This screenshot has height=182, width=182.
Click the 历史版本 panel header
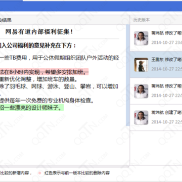pyautogui.click(x=142, y=20)
